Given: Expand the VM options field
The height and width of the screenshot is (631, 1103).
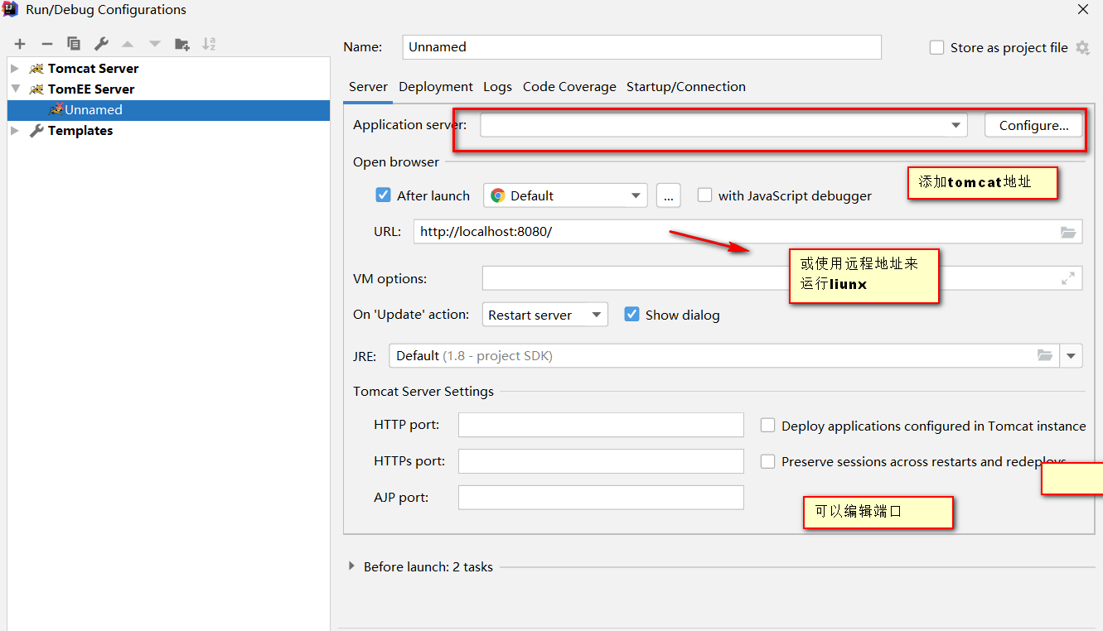Looking at the screenshot, I should [x=1068, y=278].
